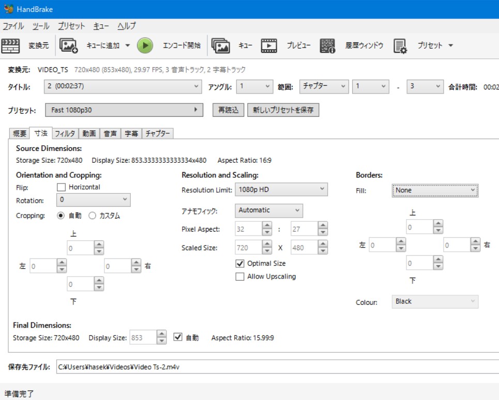Viewport: 499px width, 400px height.
Task: Select カスタム cropping radio button
Action: pos(92,216)
